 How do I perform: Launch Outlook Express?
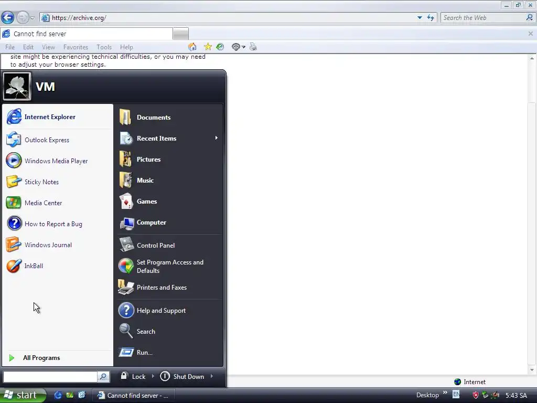[x=57, y=140]
